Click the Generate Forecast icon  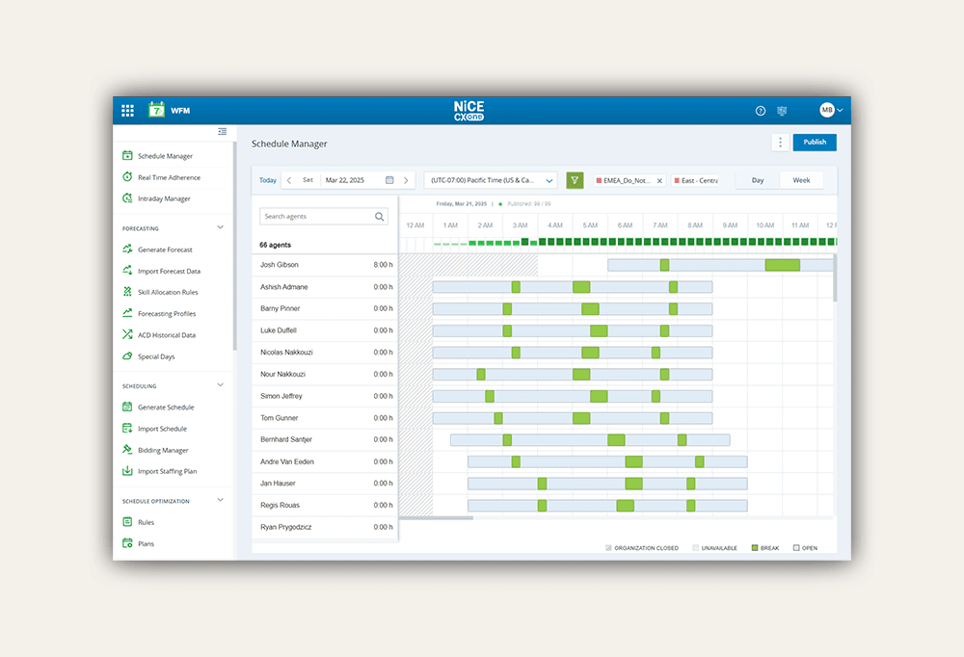[127, 249]
